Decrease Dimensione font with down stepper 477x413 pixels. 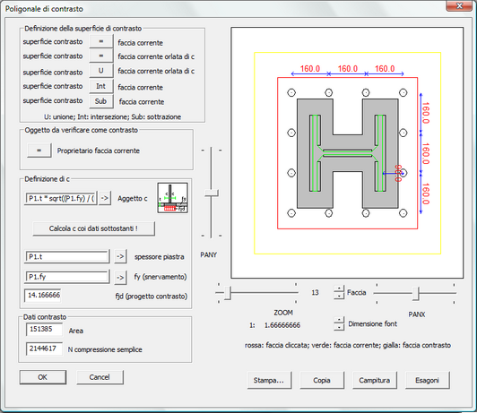click(339, 327)
